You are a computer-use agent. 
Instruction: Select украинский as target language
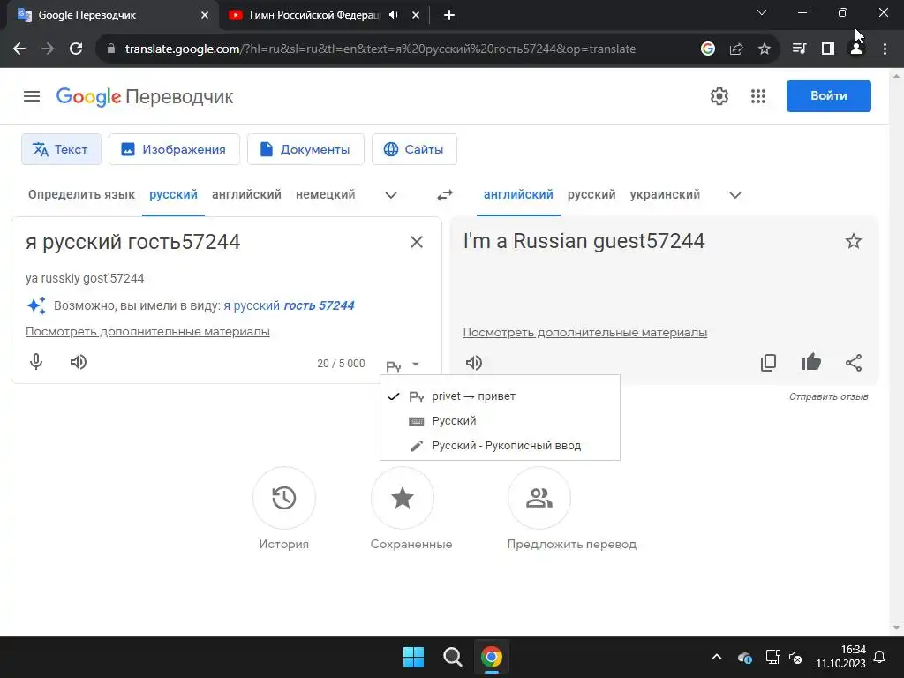point(665,195)
